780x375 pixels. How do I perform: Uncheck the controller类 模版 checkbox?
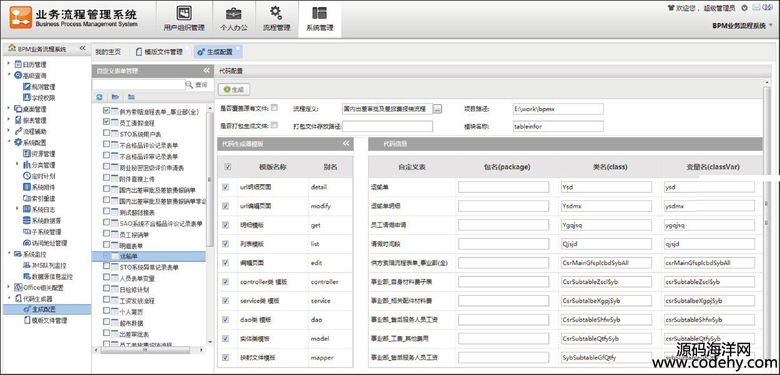225,282
